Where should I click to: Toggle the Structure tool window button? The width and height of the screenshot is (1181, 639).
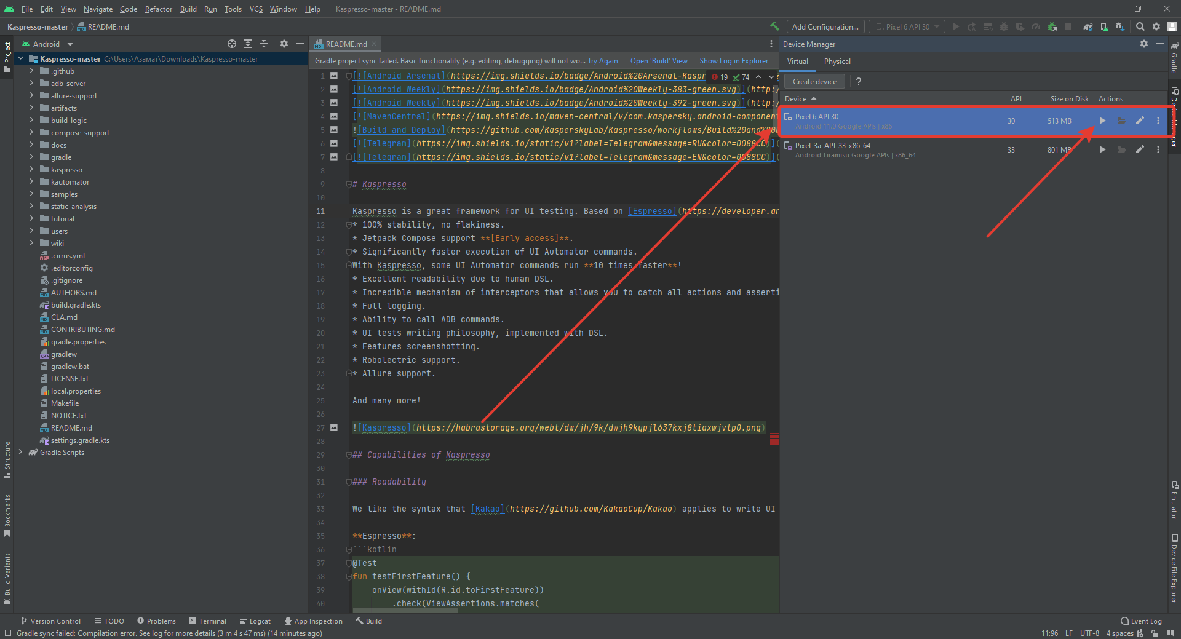7,460
